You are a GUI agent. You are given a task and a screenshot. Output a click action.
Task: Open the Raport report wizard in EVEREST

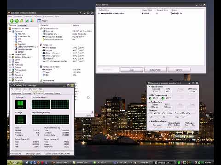42,21
